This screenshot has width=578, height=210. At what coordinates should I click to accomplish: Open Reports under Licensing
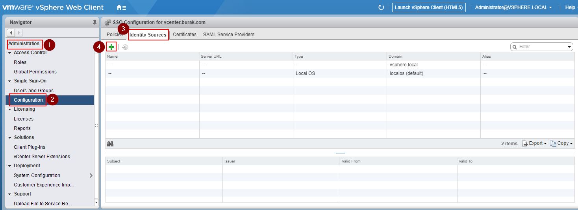tap(22, 128)
